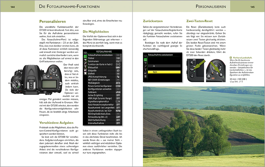Open the 'Dateinamen' menu row

click(104, 61)
